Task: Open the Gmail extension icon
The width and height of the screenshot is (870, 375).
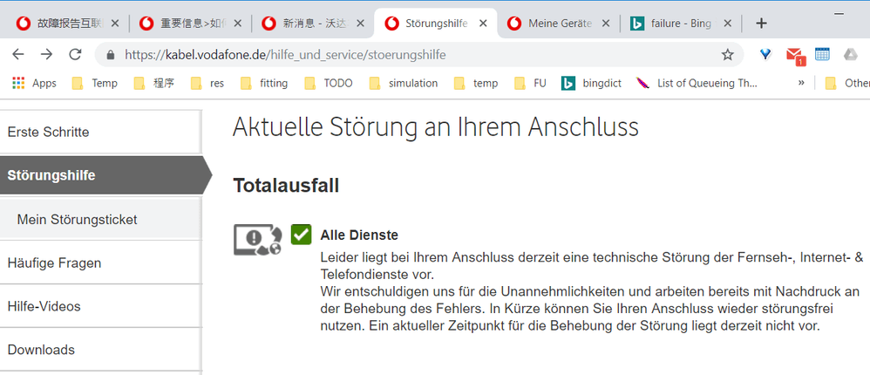Action: tap(794, 56)
